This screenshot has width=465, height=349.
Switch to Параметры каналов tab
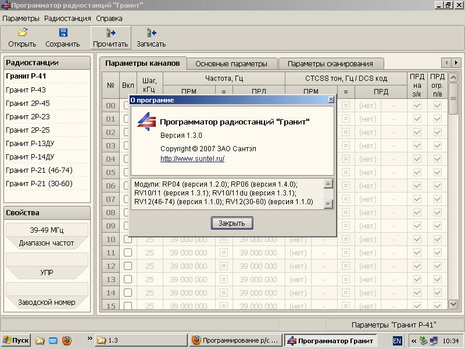click(142, 63)
